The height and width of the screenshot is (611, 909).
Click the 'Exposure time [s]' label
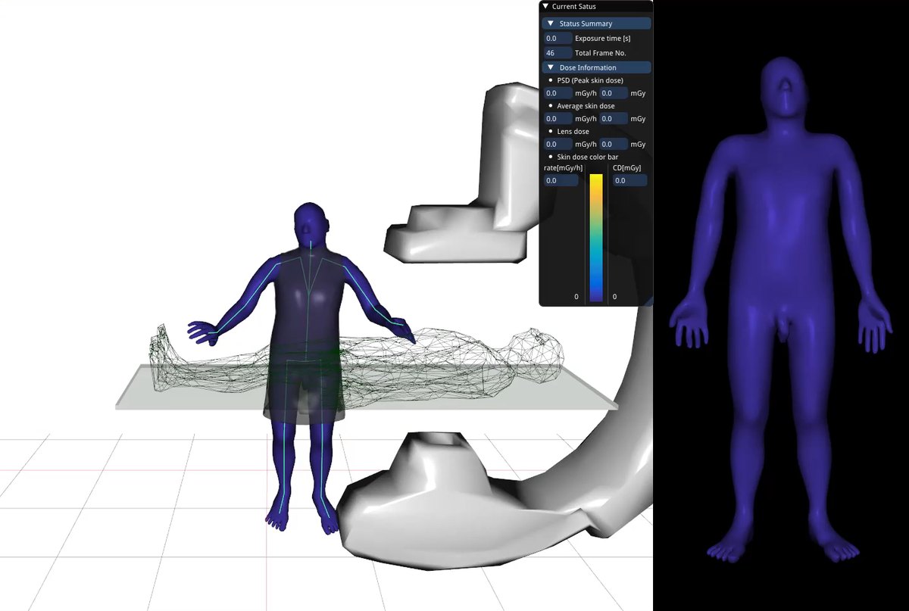[x=603, y=38]
